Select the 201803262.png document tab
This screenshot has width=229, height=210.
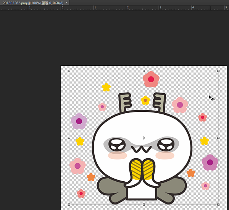[x=32, y=3]
